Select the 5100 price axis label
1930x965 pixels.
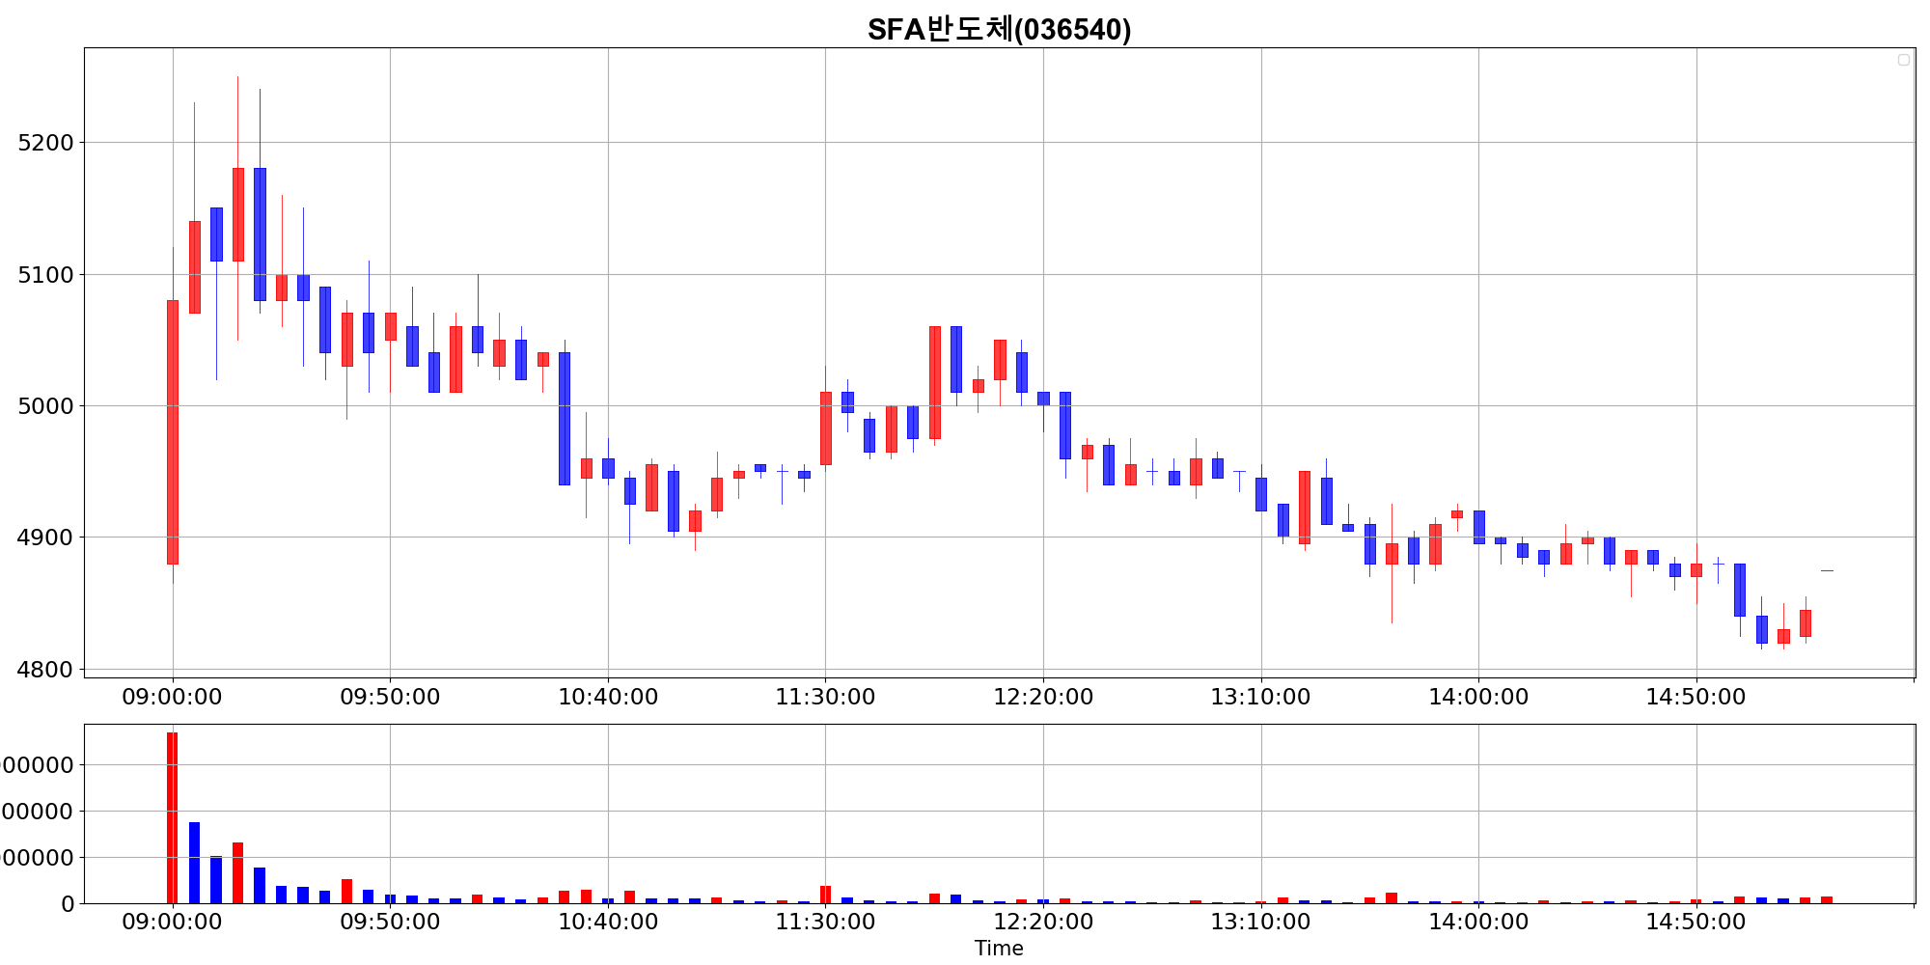(x=45, y=275)
